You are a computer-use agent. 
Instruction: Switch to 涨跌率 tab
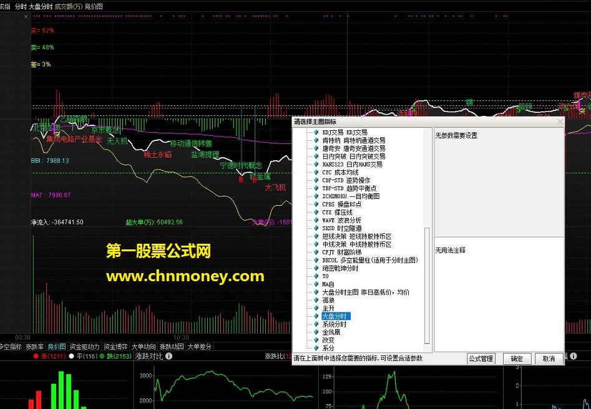click(35, 347)
